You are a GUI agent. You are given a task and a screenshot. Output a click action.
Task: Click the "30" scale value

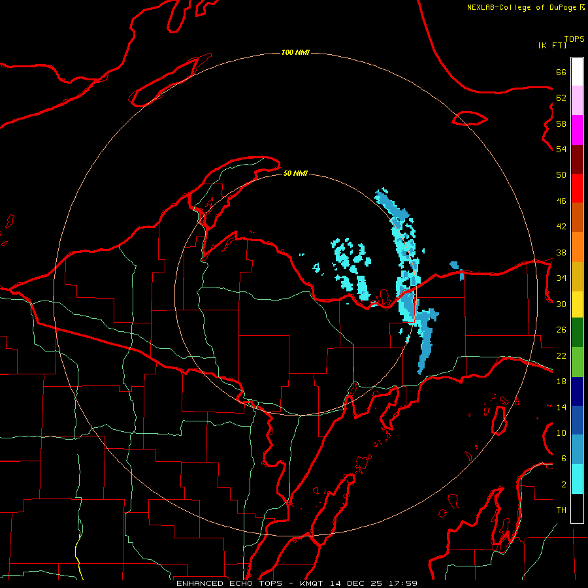(x=561, y=304)
